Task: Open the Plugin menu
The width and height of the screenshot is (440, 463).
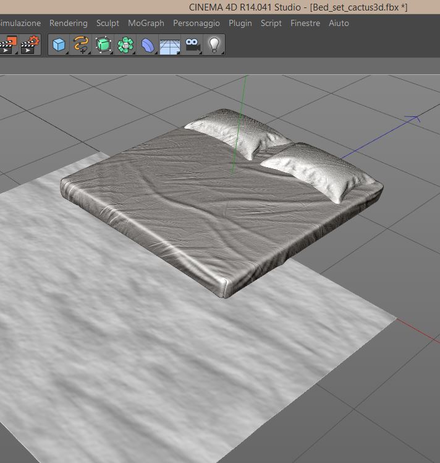Action: (240, 24)
